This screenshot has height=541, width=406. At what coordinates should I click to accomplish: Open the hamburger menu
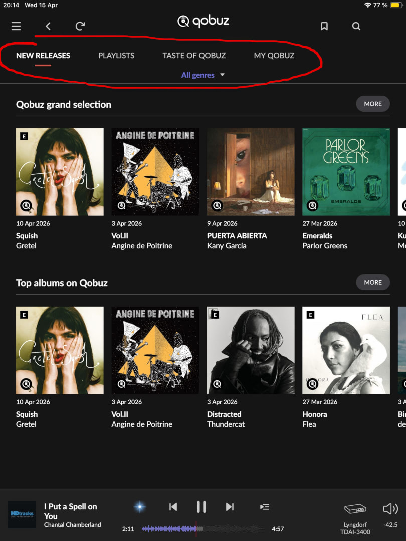tap(16, 26)
